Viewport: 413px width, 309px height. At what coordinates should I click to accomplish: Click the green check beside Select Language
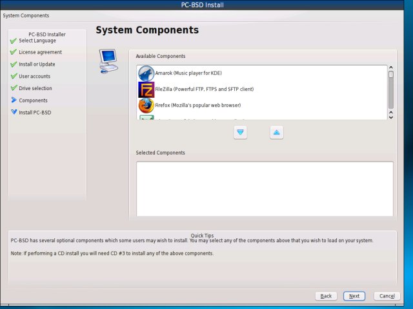(14, 41)
